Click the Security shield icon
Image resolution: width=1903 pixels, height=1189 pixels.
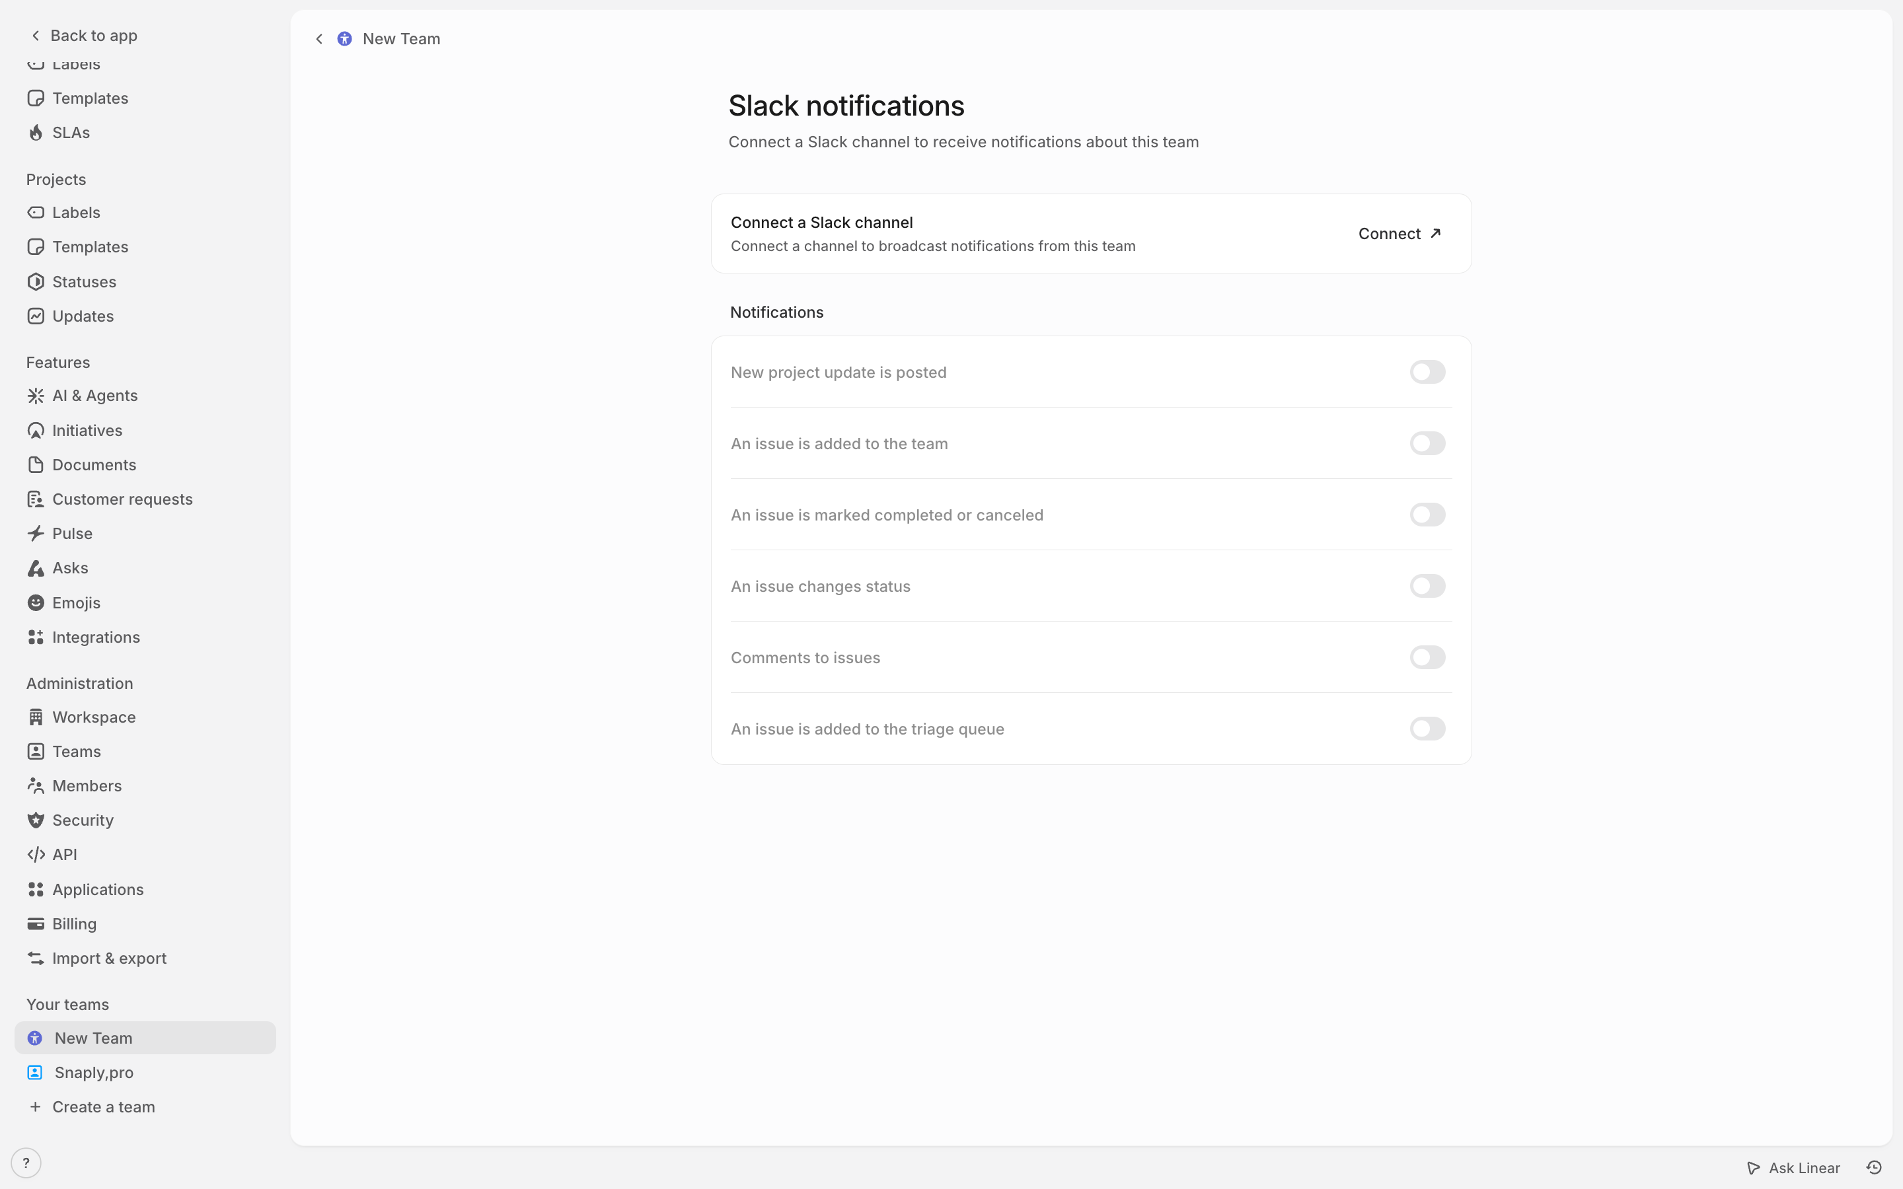[x=36, y=820]
